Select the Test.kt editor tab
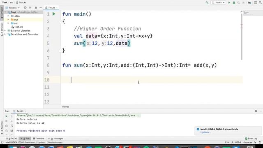263x148 pixels. [x=51, y=8]
